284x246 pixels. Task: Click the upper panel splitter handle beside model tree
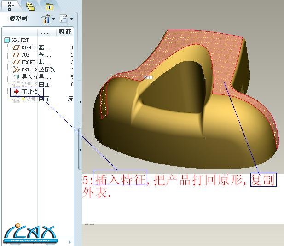[80, 102]
